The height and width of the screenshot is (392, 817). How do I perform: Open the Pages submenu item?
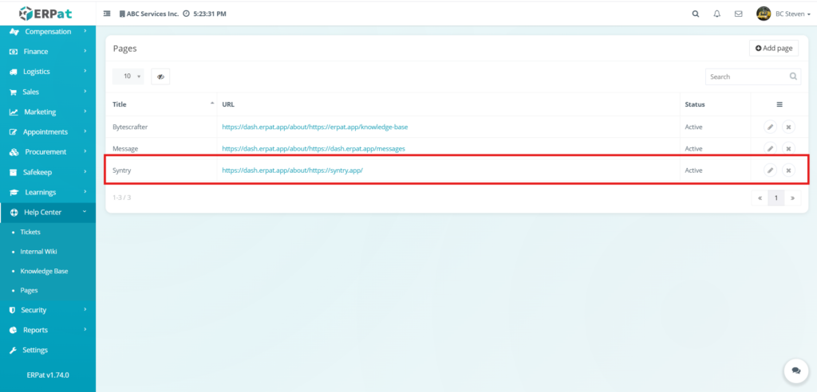pyautogui.click(x=29, y=291)
